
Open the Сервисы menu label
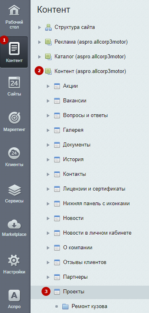pos(14,201)
